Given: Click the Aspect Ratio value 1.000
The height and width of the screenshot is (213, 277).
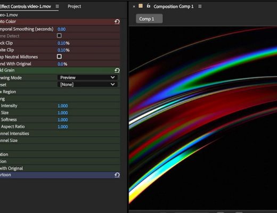Looking at the screenshot, I should coord(63,127).
